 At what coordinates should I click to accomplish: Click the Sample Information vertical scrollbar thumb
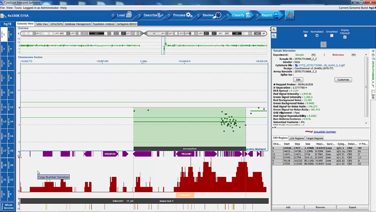(366, 87)
